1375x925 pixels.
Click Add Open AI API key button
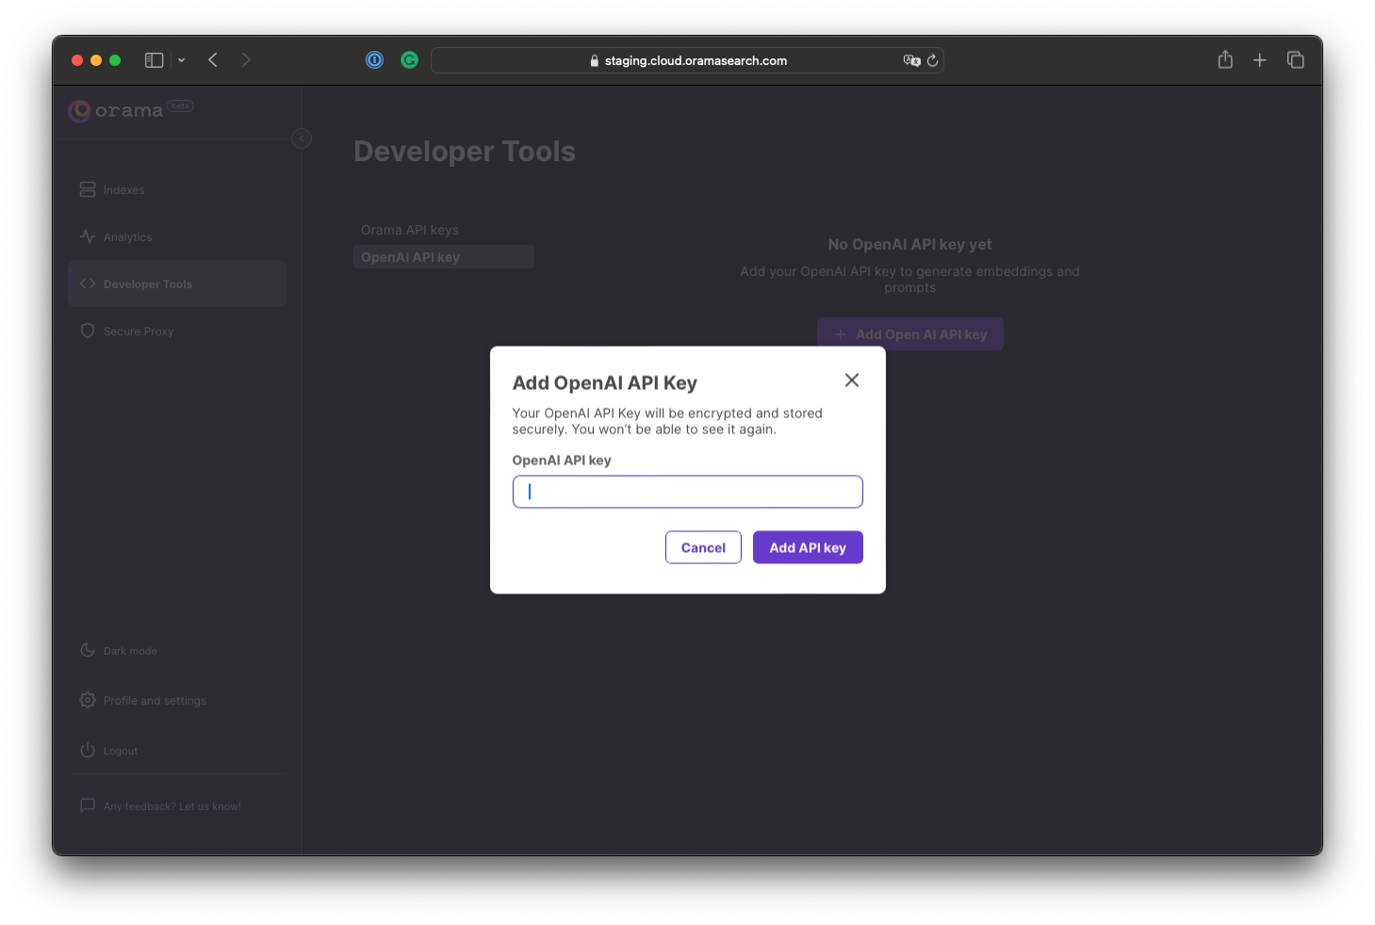(909, 334)
